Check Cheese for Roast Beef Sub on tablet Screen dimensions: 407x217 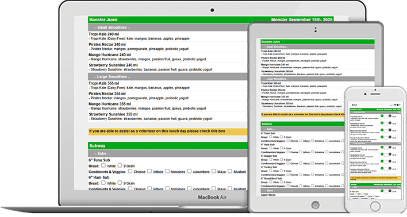pyautogui.click(x=288, y=185)
